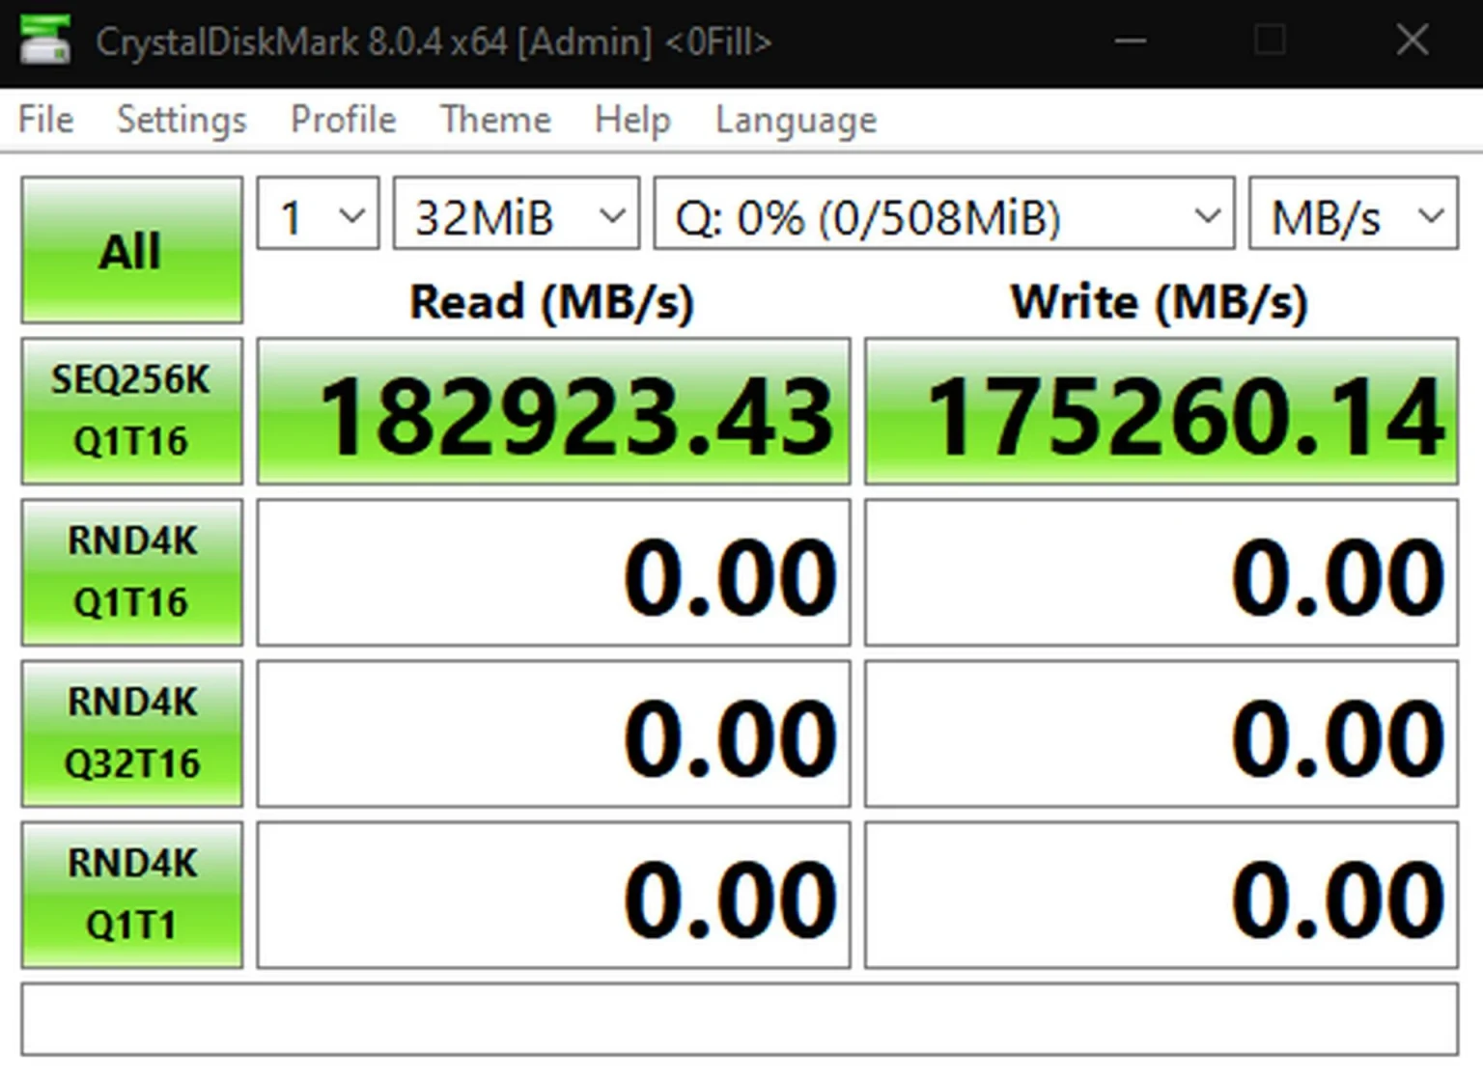Screen dimensions: 1483x1080
Task: Open the Language menu
Action: [x=796, y=120]
